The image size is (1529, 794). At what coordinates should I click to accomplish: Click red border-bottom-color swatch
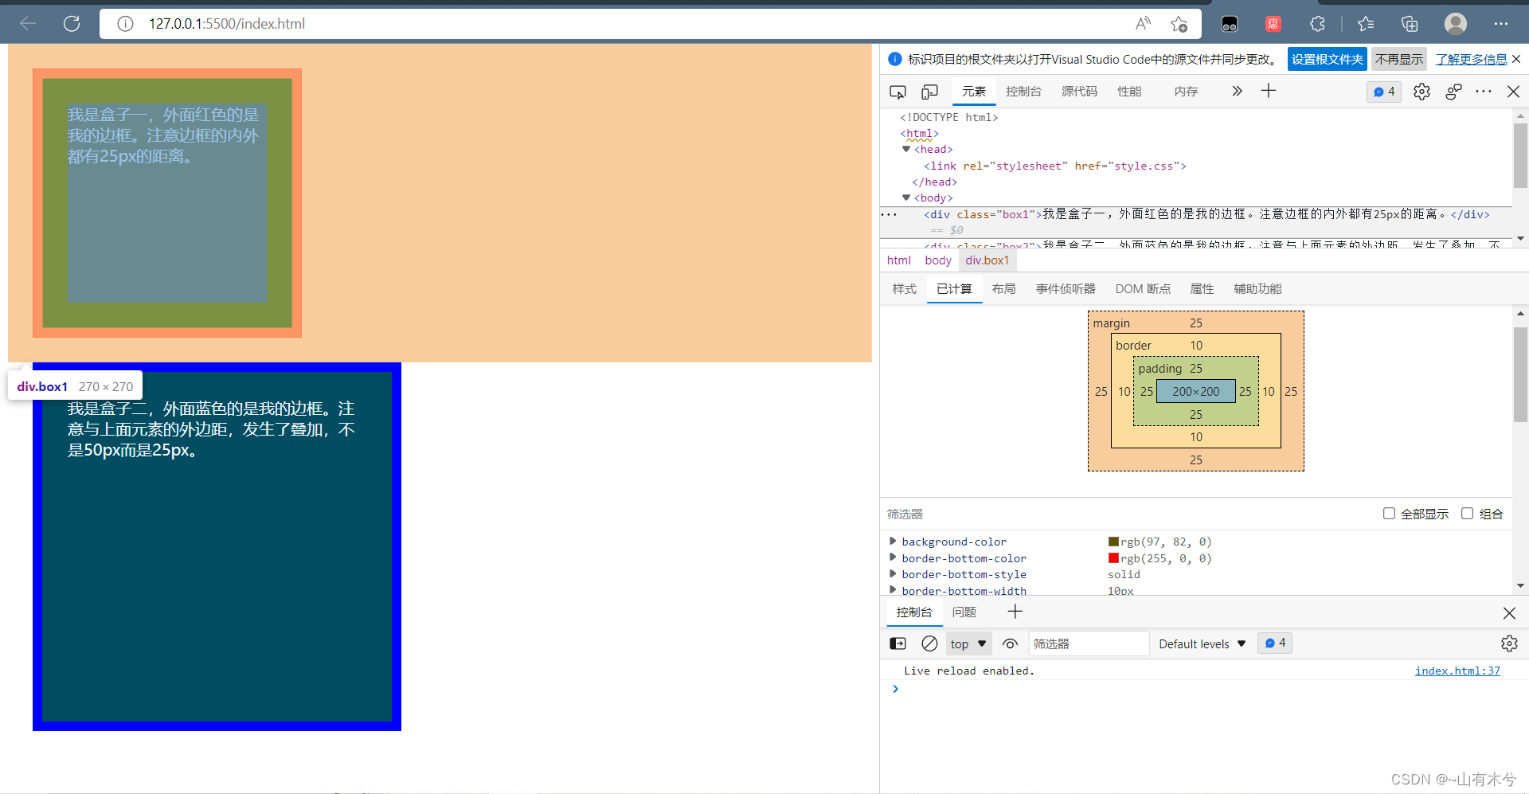(1113, 558)
